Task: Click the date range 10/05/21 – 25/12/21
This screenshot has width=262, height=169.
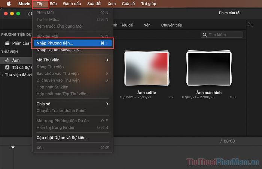Action: tap(135, 97)
